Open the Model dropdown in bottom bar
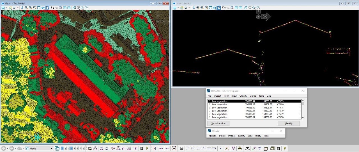The width and height of the screenshot is (359, 152). click(51, 148)
